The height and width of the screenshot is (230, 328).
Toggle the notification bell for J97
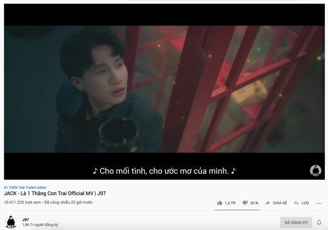click(x=319, y=223)
